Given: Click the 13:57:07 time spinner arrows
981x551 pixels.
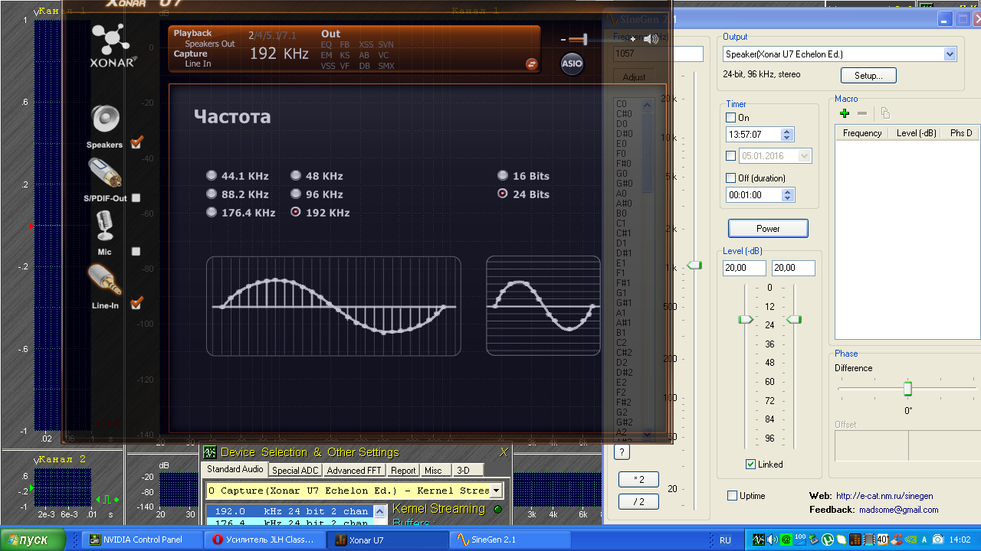Looking at the screenshot, I should point(787,134).
